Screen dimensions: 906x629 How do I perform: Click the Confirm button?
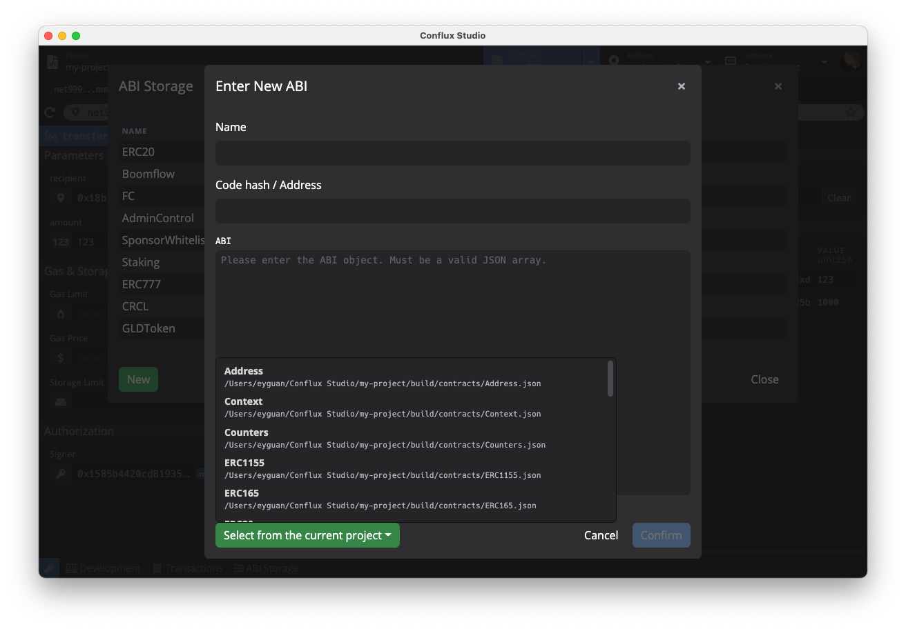661,535
